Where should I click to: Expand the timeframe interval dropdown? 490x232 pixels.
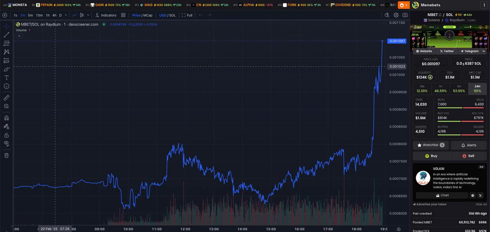point(66,15)
